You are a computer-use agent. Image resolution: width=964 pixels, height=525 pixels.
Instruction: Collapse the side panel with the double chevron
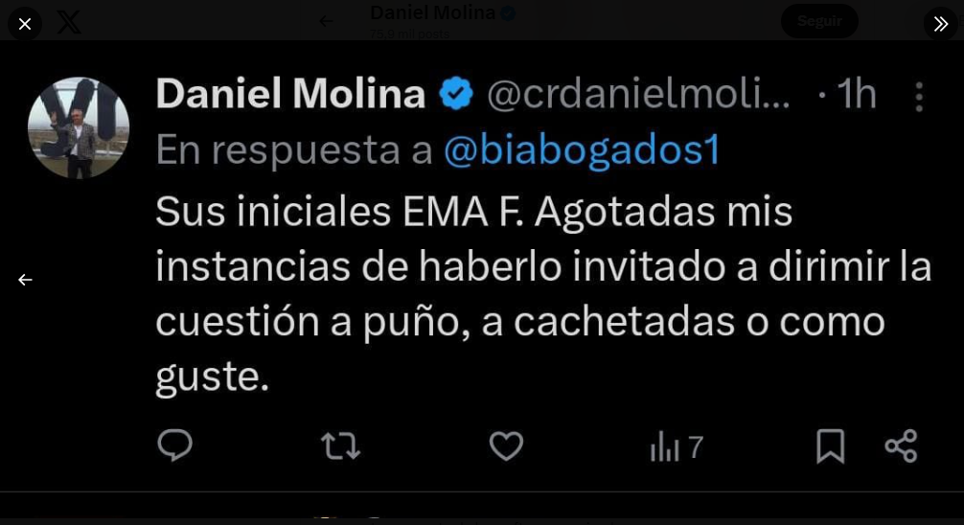940,23
